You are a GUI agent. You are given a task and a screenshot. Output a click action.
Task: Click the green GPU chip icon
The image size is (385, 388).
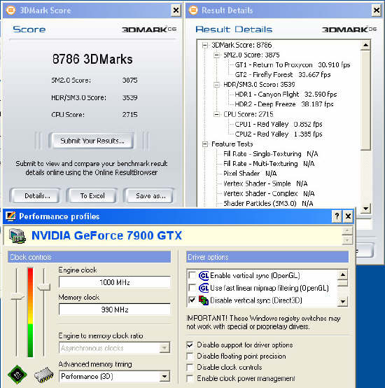(17, 375)
